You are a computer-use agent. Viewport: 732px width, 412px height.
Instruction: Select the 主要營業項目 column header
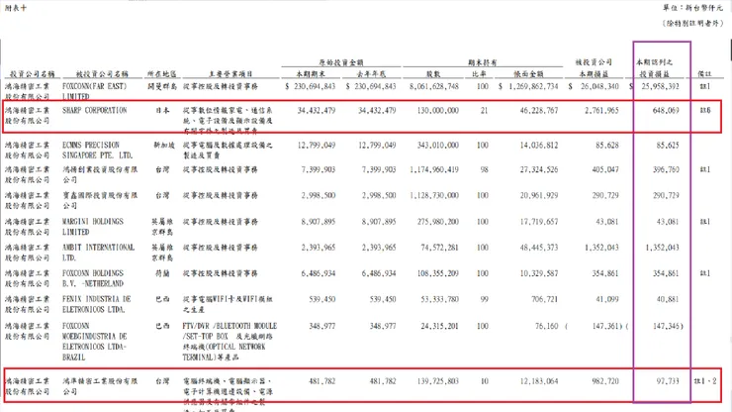pos(230,74)
